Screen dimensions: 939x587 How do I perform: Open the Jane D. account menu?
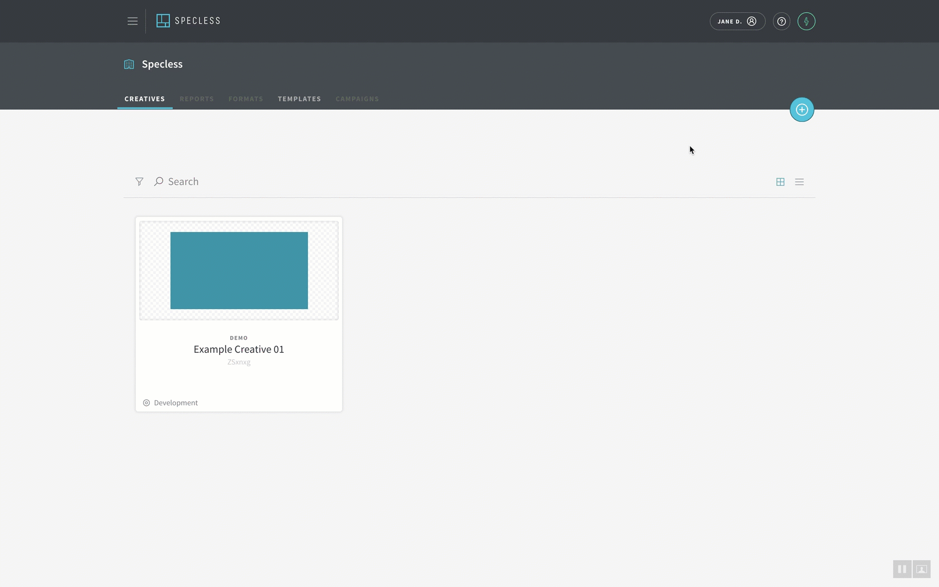[737, 21]
